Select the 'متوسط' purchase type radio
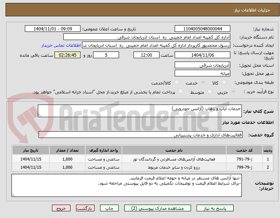Image resolution: width=280 pixels, height=218 pixels. [x=210, y=92]
